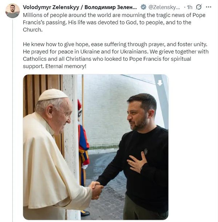Select the 'Millions of people' paragraph

114,22
